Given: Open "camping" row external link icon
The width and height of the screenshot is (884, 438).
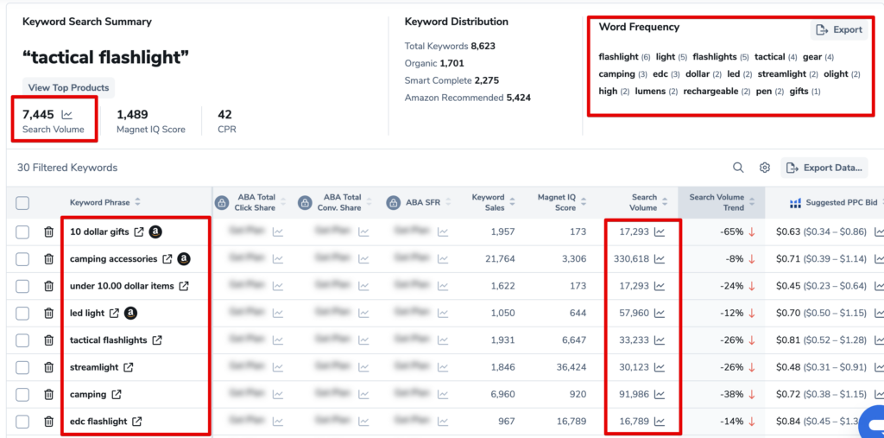Looking at the screenshot, I should pyautogui.click(x=117, y=395).
